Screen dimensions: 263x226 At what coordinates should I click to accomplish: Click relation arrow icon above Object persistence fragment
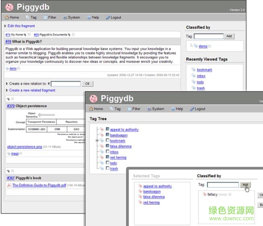click(8, 99)
